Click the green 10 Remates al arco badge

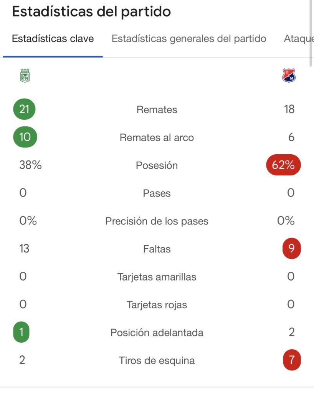point(25,137)
